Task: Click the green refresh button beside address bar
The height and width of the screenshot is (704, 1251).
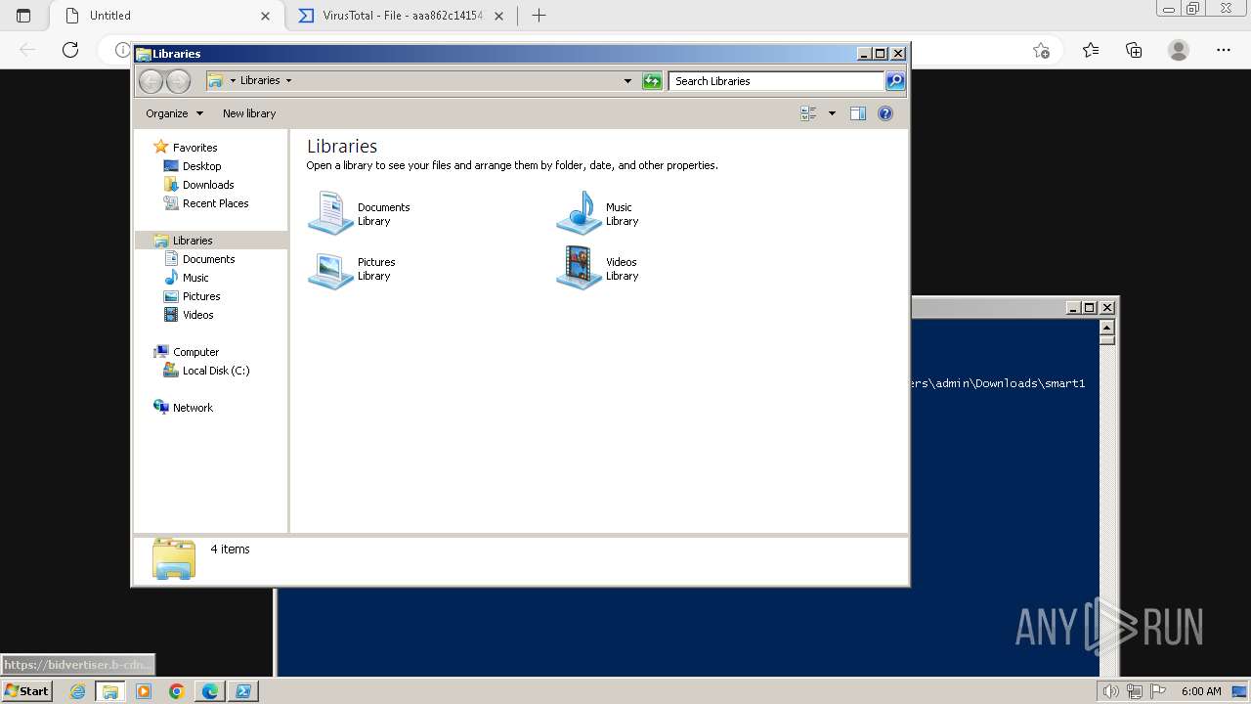Action: [x=652, y=81]
